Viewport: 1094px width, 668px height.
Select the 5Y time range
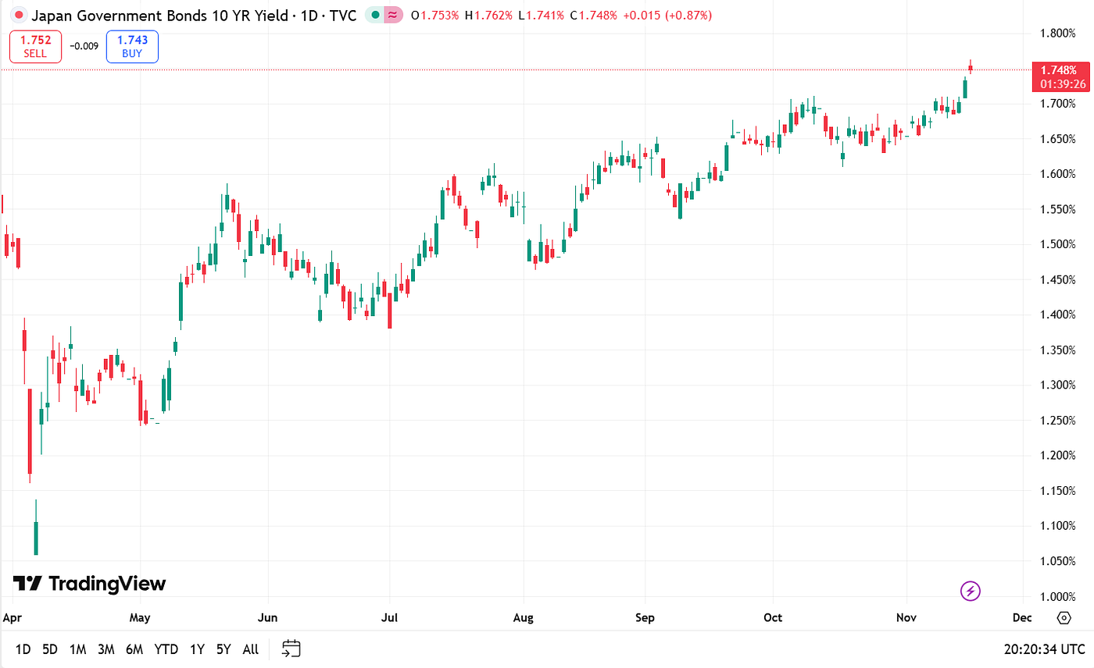223,649
